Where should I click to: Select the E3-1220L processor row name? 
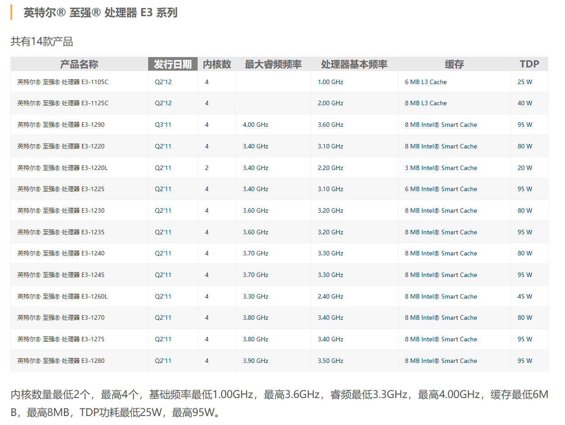(63, 168)
